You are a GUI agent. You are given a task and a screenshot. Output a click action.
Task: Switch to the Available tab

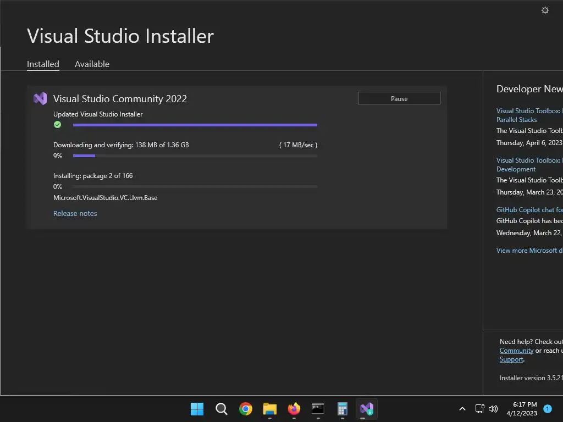(x=92, y=64)
